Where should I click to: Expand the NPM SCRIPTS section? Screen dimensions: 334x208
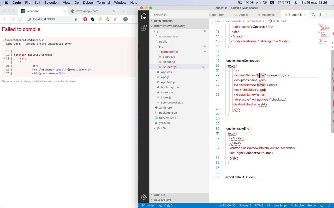163,200
